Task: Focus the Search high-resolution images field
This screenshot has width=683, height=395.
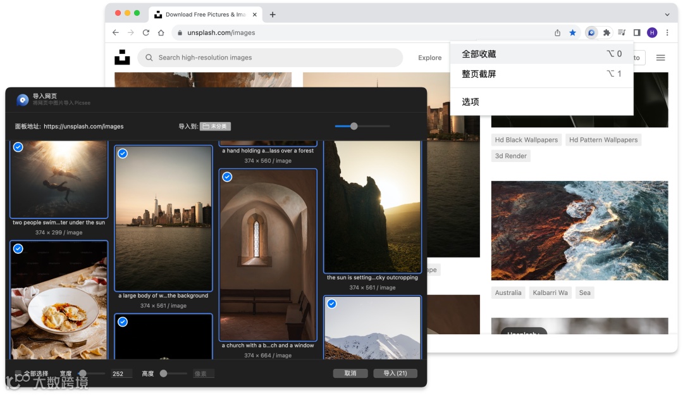Action: (x=270, y=58)
